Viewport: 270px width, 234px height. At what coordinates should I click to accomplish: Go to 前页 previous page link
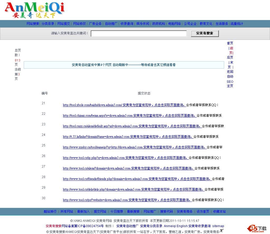click(231, 50)
